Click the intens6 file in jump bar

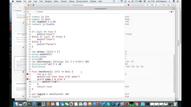click(39, 12)
